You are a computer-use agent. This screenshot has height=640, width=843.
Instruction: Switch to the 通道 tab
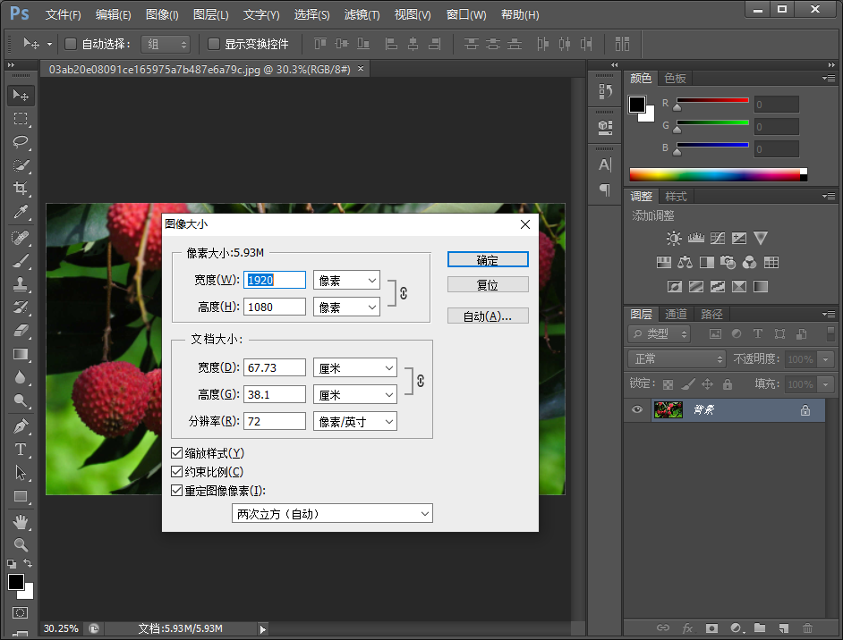click(676, 315)
